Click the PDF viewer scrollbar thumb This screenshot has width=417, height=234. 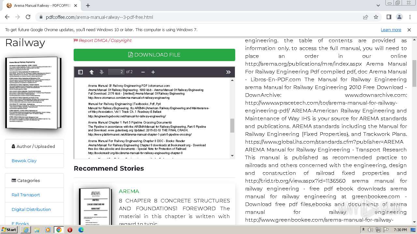pos(232,125)
